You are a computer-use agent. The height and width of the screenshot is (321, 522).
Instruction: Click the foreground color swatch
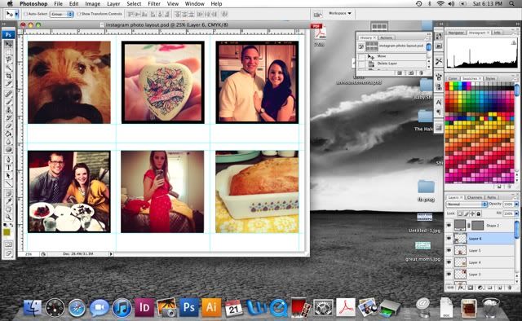coord(7,232)
